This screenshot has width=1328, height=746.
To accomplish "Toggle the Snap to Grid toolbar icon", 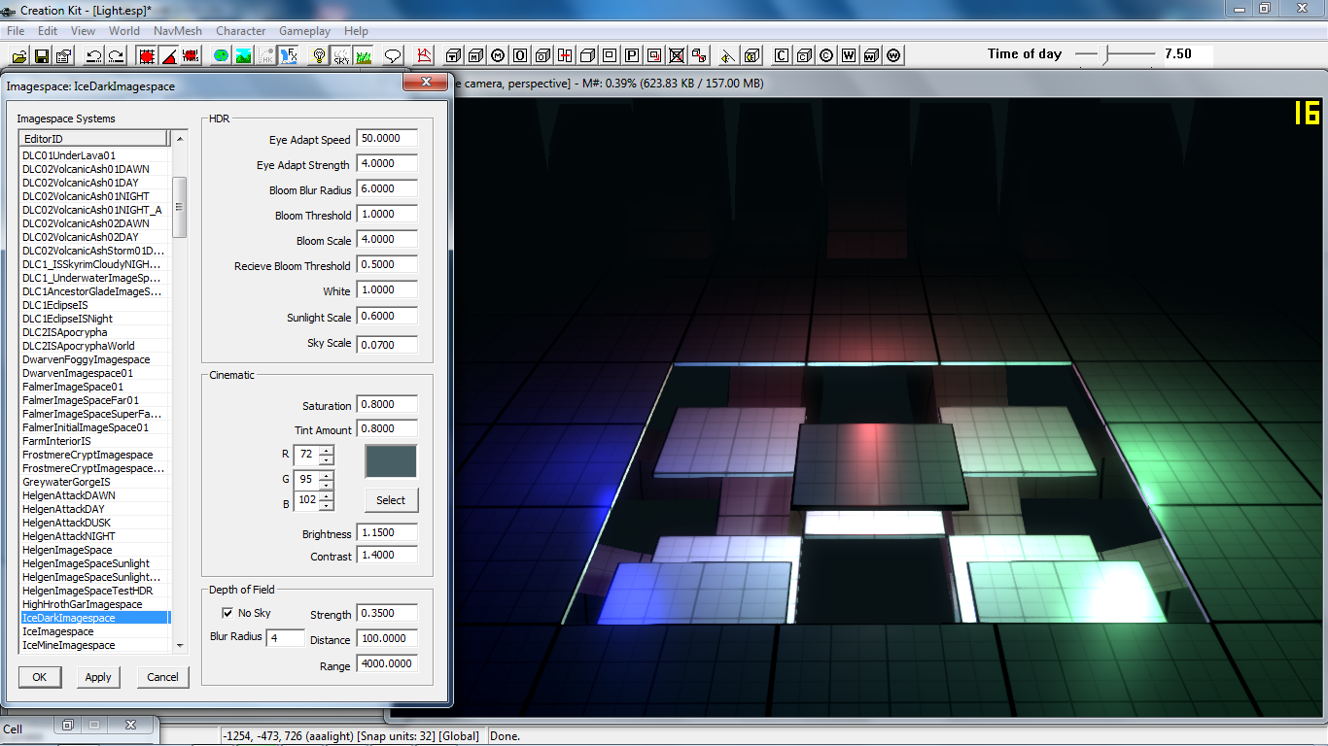I will click(147, 55).
